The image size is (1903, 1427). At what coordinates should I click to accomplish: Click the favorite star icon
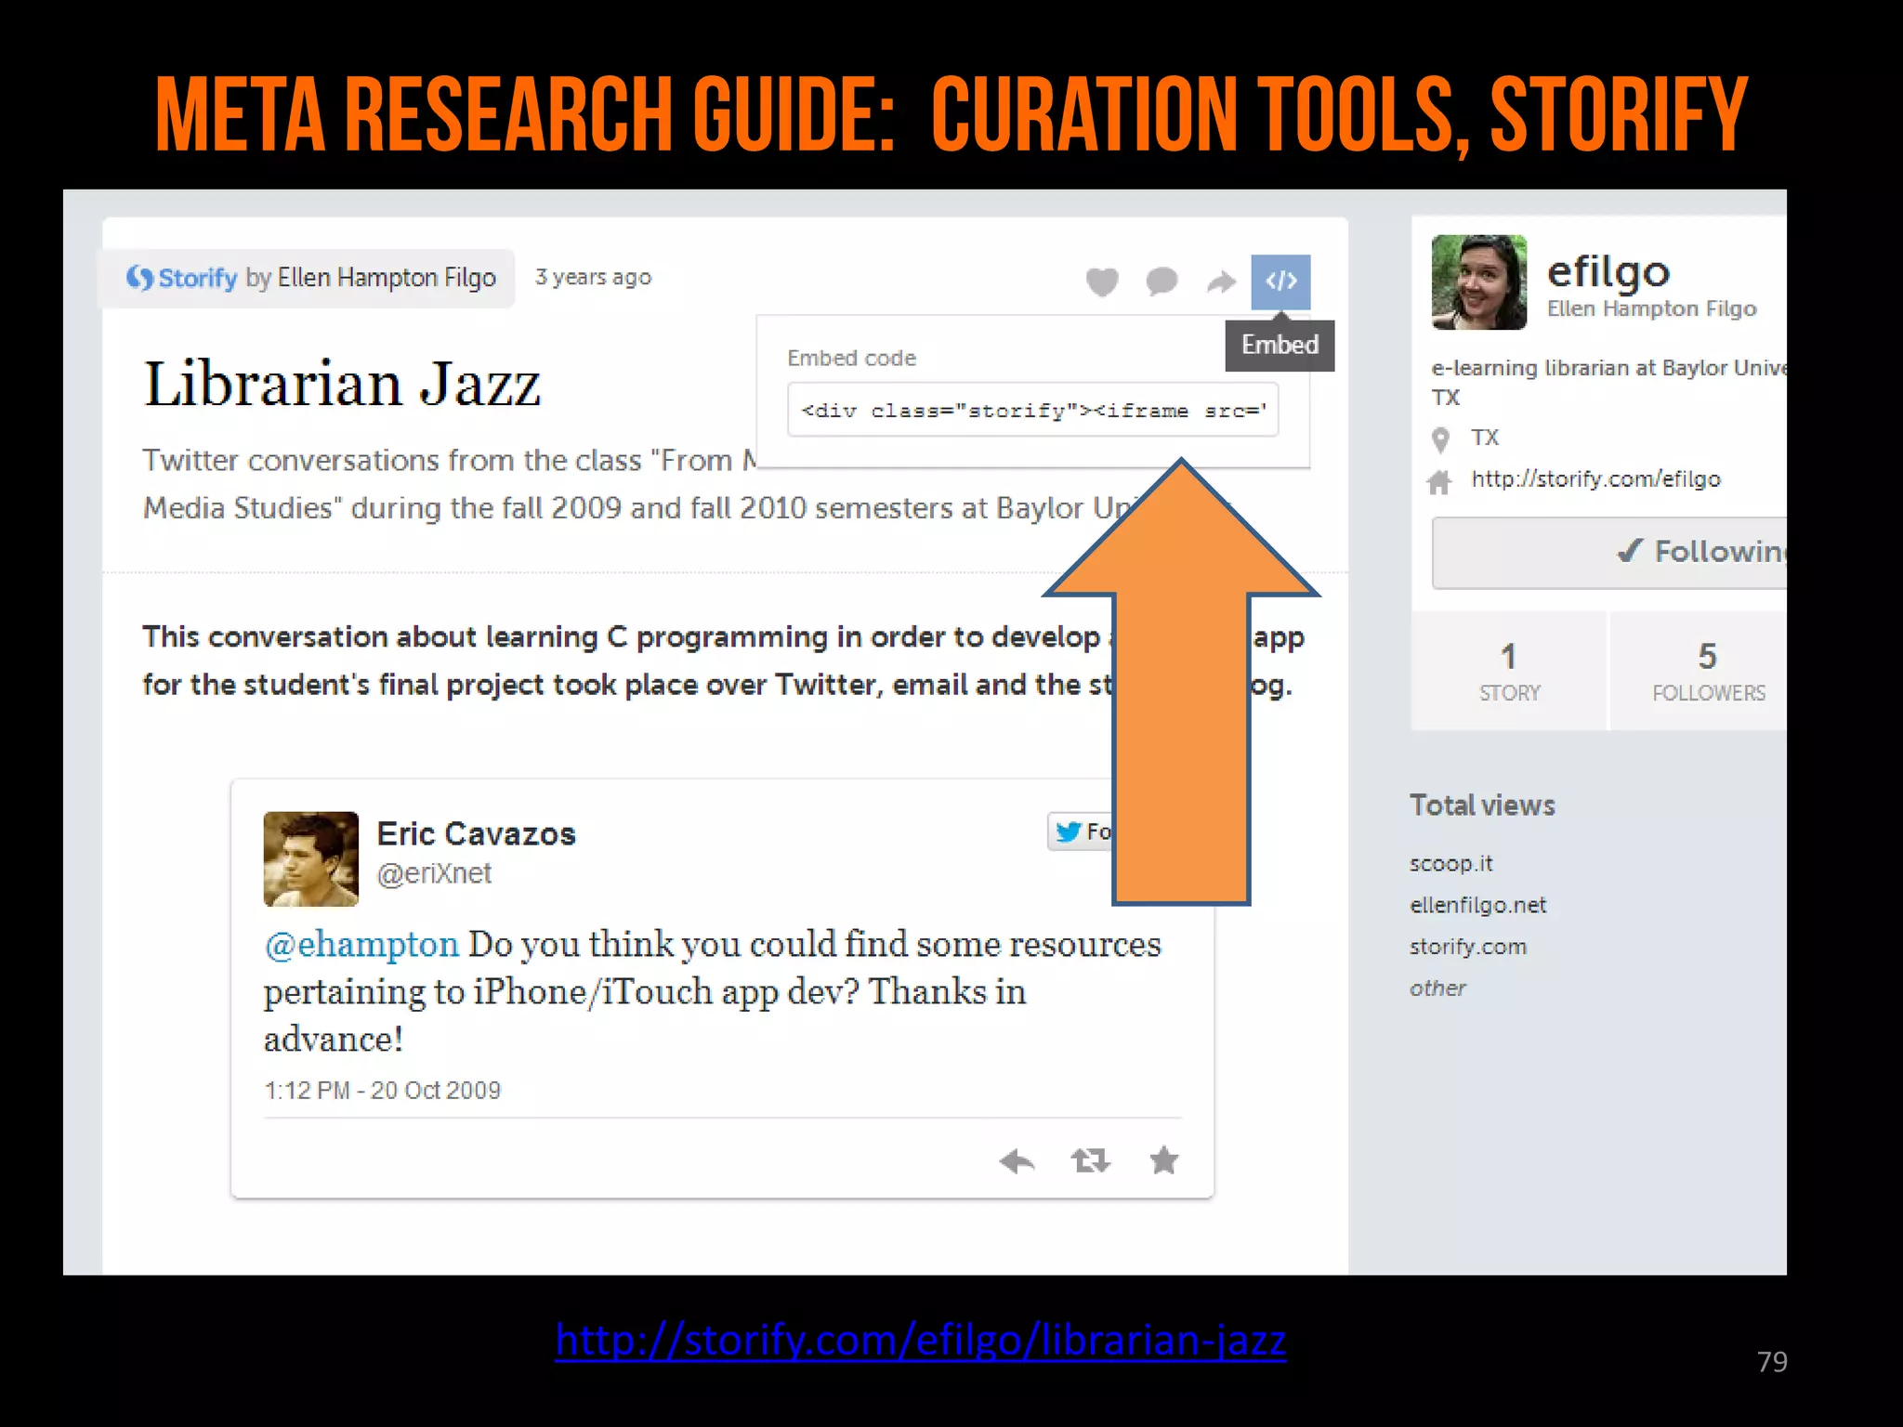click(x=1163, y=1160)
